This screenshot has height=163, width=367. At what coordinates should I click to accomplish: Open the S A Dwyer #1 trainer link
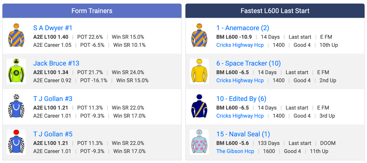tap(53, 28)
